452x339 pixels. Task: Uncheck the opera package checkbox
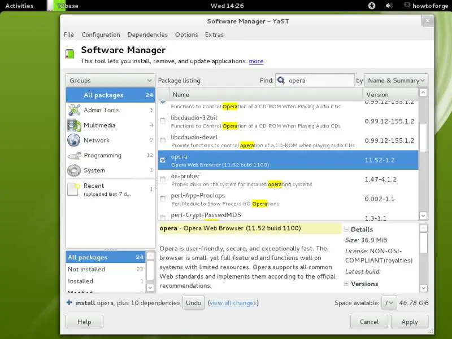coord(163,160)
